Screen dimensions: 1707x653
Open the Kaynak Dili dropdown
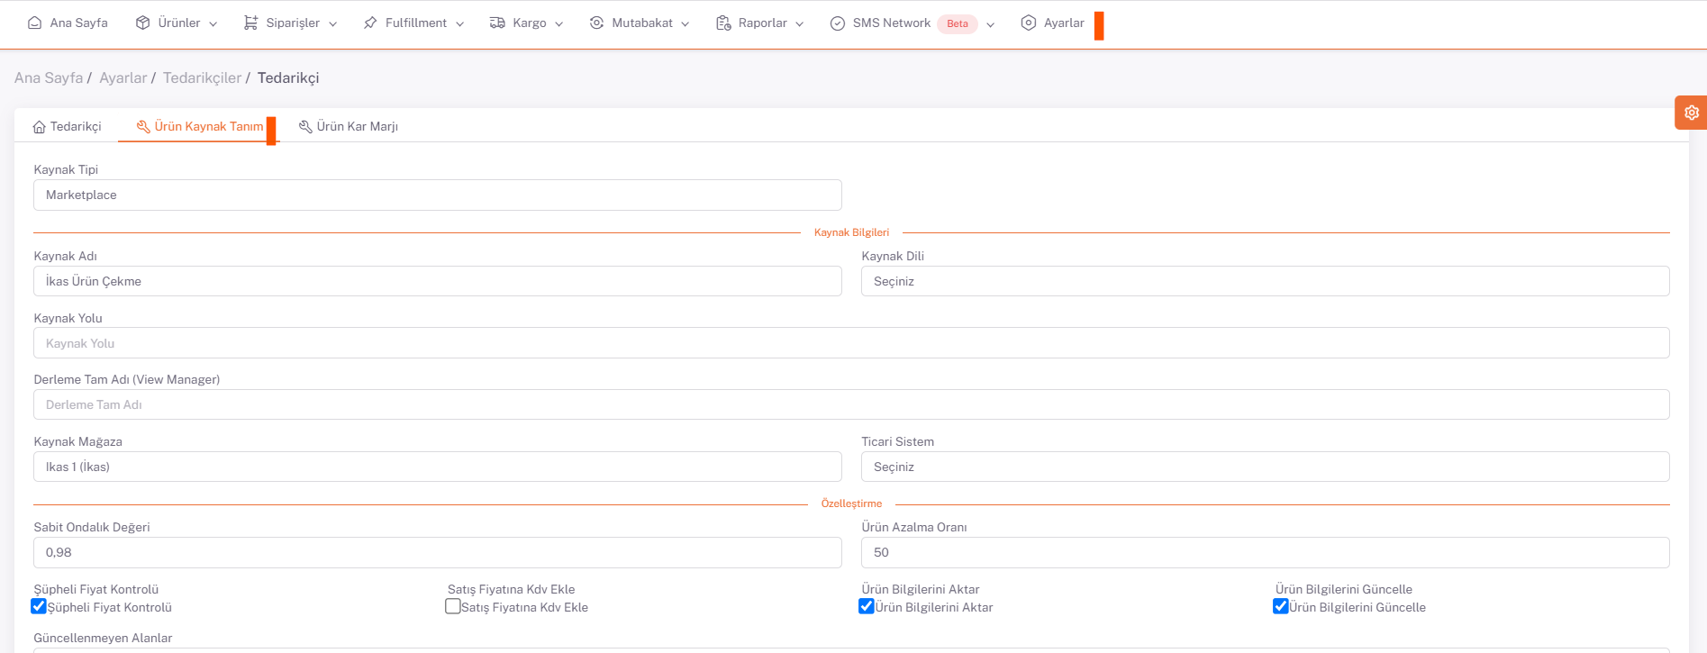(1265, 281)
